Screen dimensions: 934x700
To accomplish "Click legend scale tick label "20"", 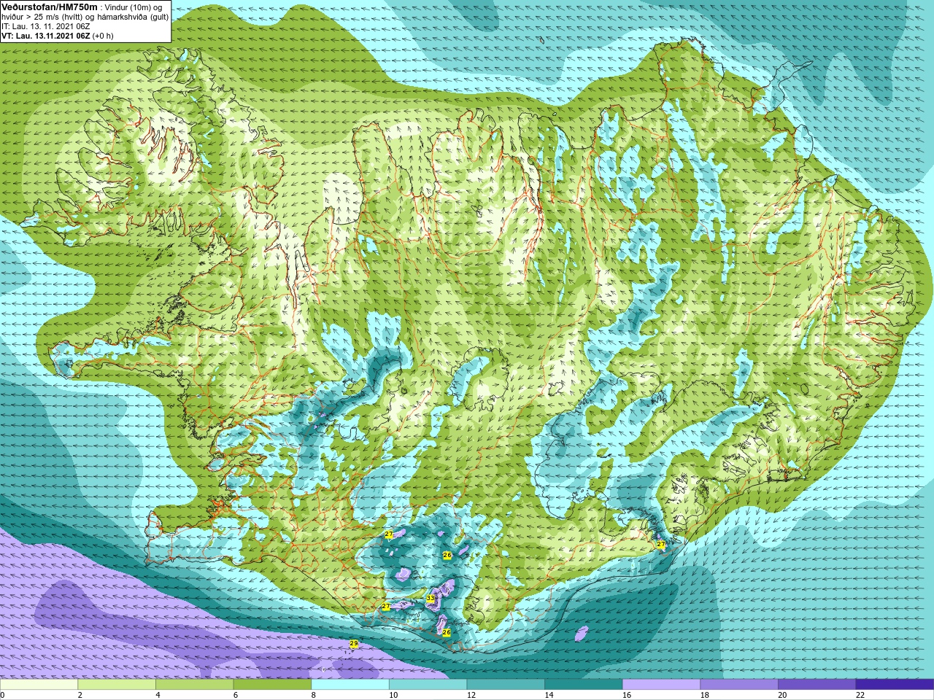I will point(782,695).
